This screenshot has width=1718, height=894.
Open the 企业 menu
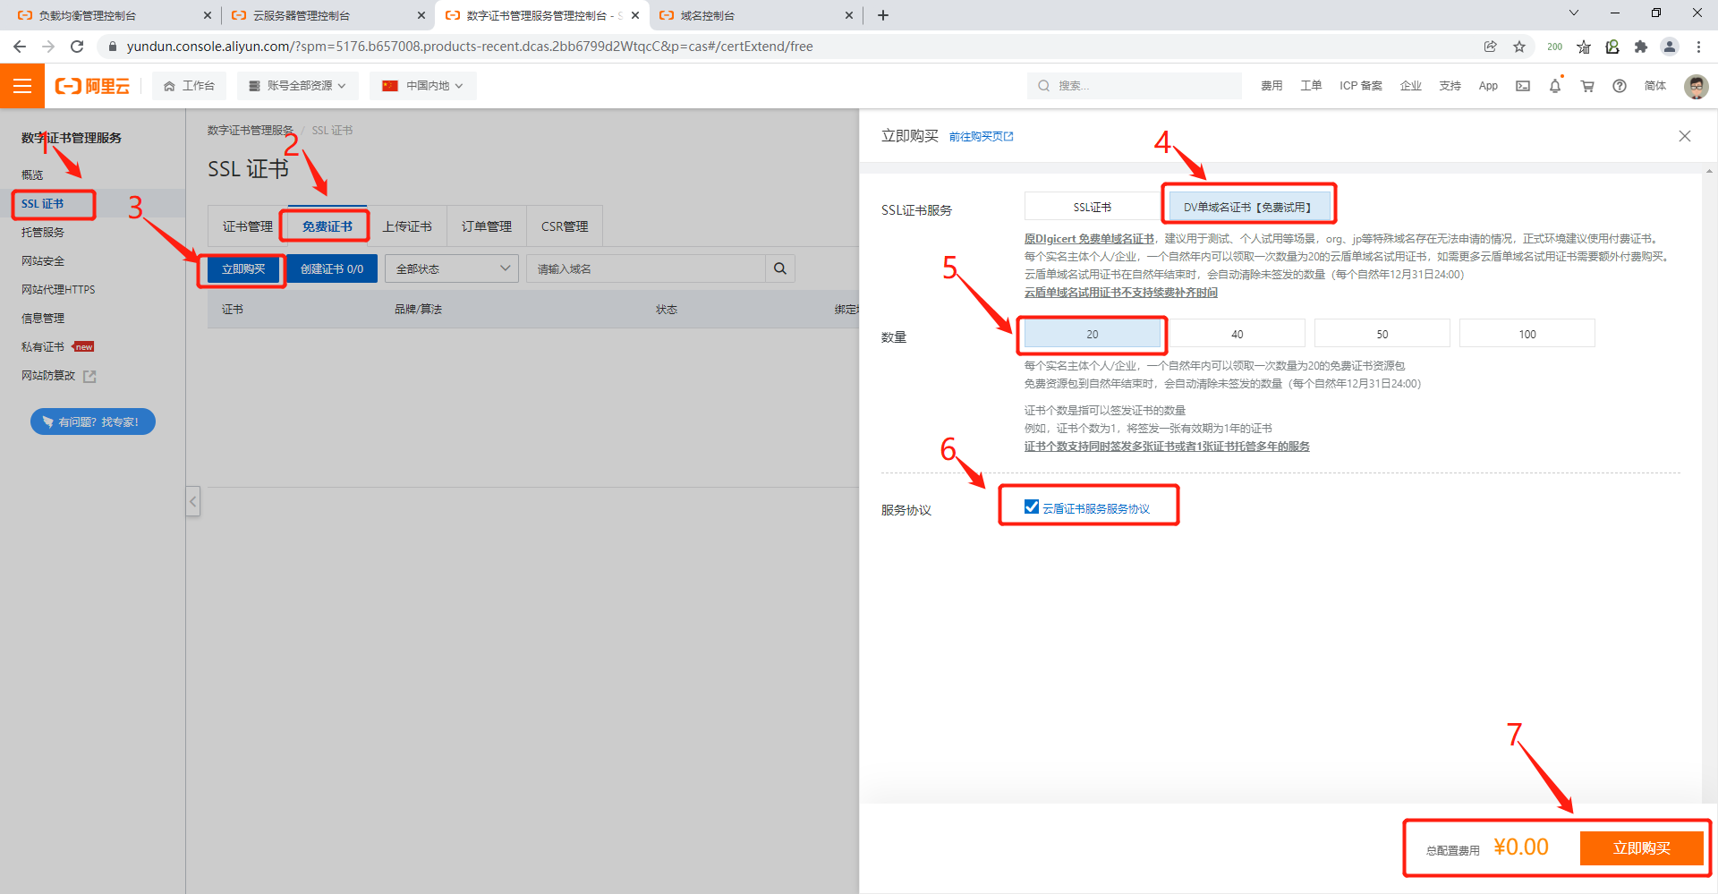1411,86
